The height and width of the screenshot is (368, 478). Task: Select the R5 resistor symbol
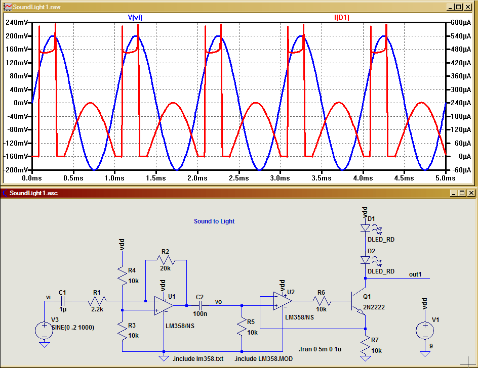point(242,327)
